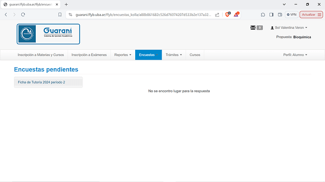This screenshot has width=325, height=182.
Task: Toggle the VPN button
Action: click(292, 15)
